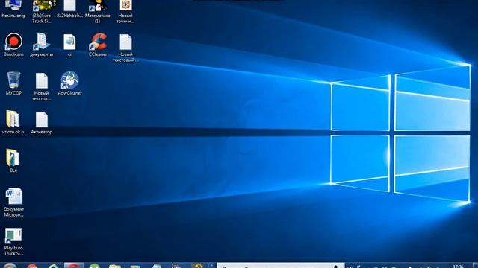Screen dimensions: 478x268
Task: Select the документы shortcut icon
Action: (42, 45)
